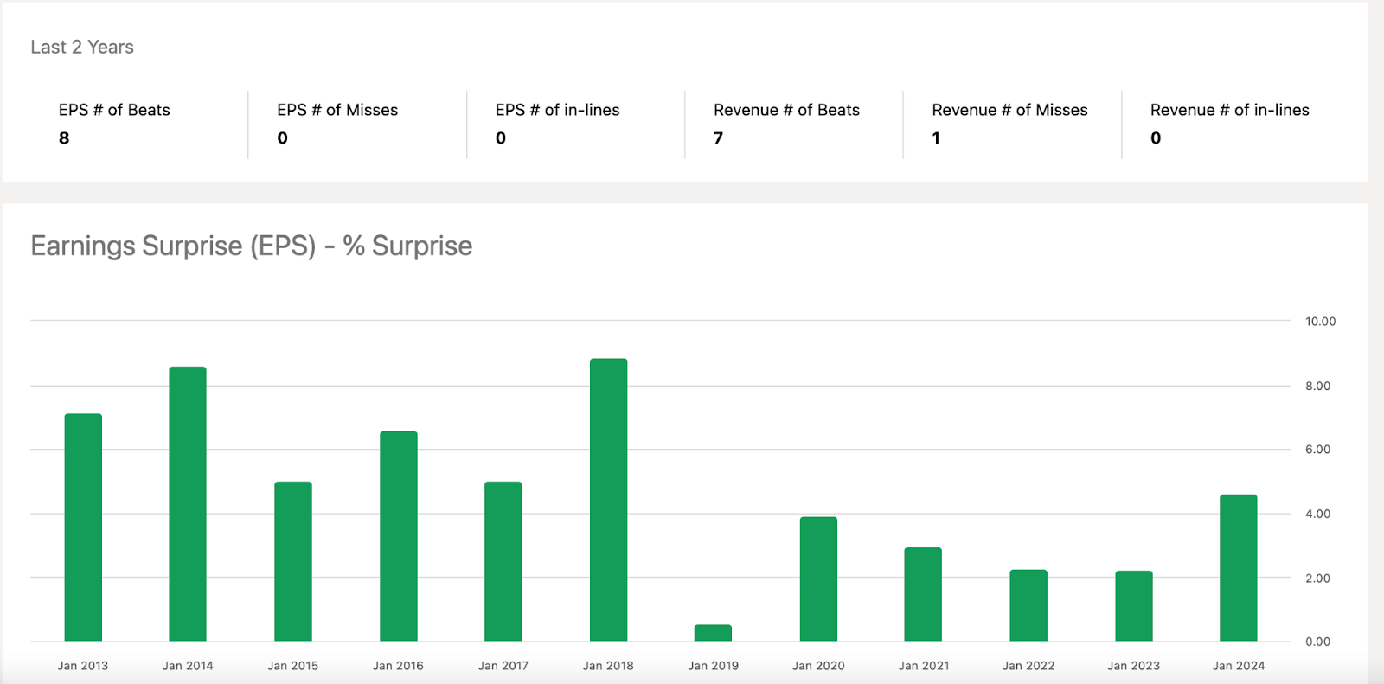Select the Jan 2014 green bar

click(x=188, y=504)
